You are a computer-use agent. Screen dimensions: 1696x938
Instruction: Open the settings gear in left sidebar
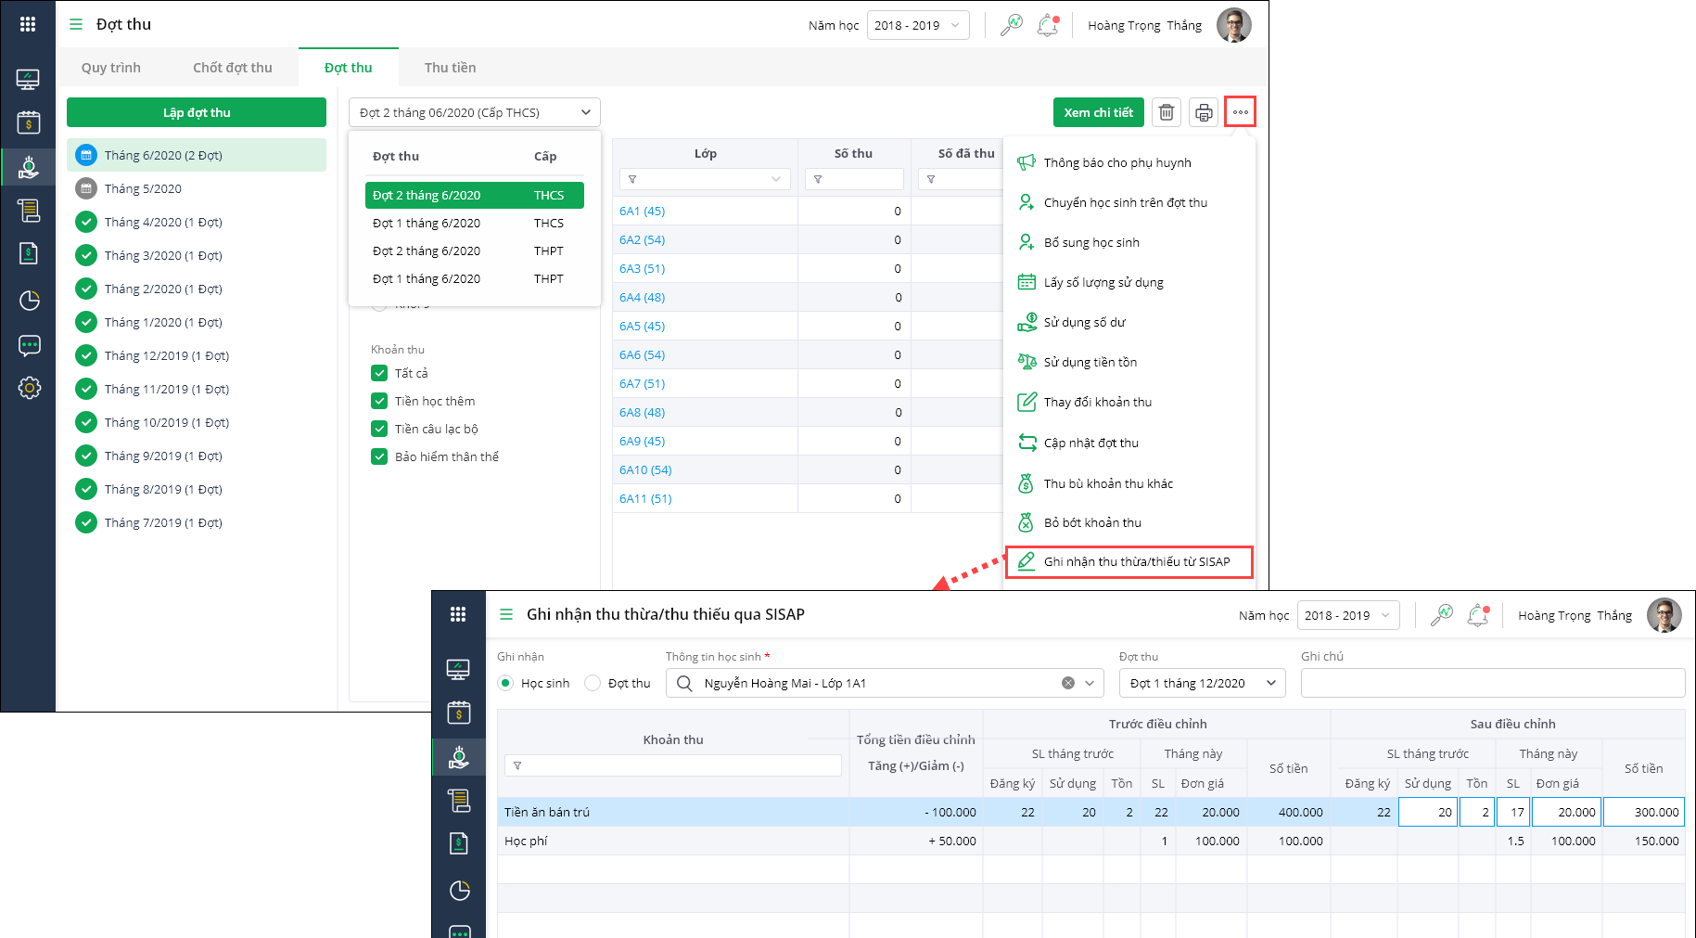[x=29, y=388]
